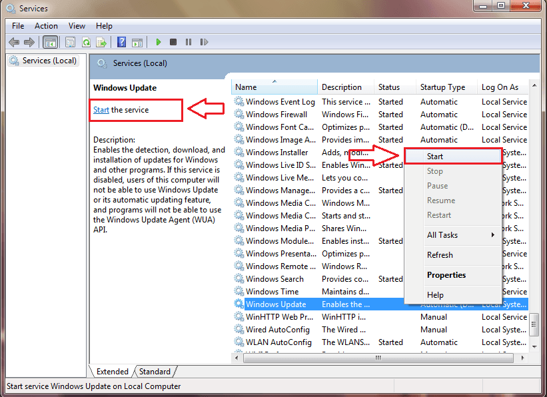Select the Refresh icon in the toolbar
547x397 pixels.
coord(87,42)
